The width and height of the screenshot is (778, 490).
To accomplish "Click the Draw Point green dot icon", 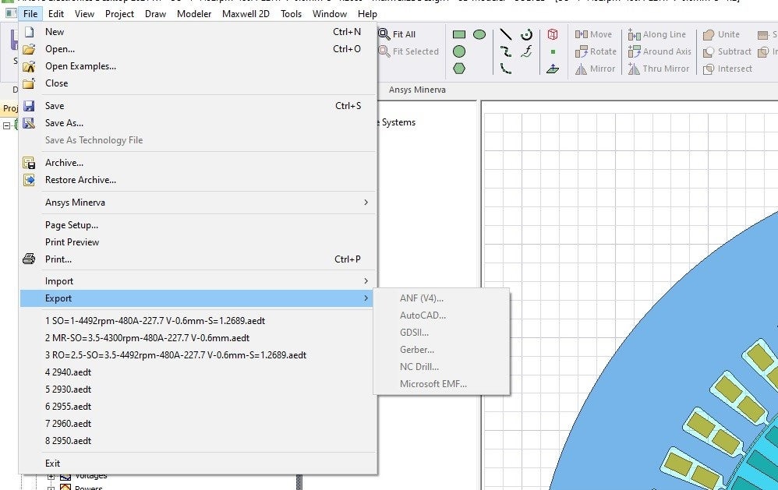I will 553,52.
